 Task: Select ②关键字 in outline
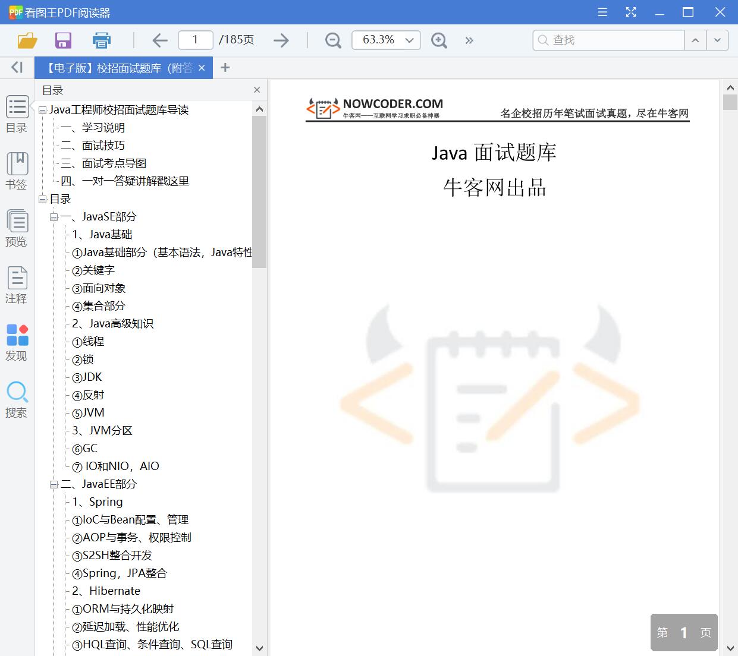pos(93,270)
